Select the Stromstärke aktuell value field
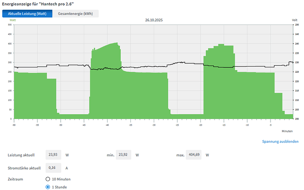The height and width of the screenshot is (190, 304). (x=54, y=168)
